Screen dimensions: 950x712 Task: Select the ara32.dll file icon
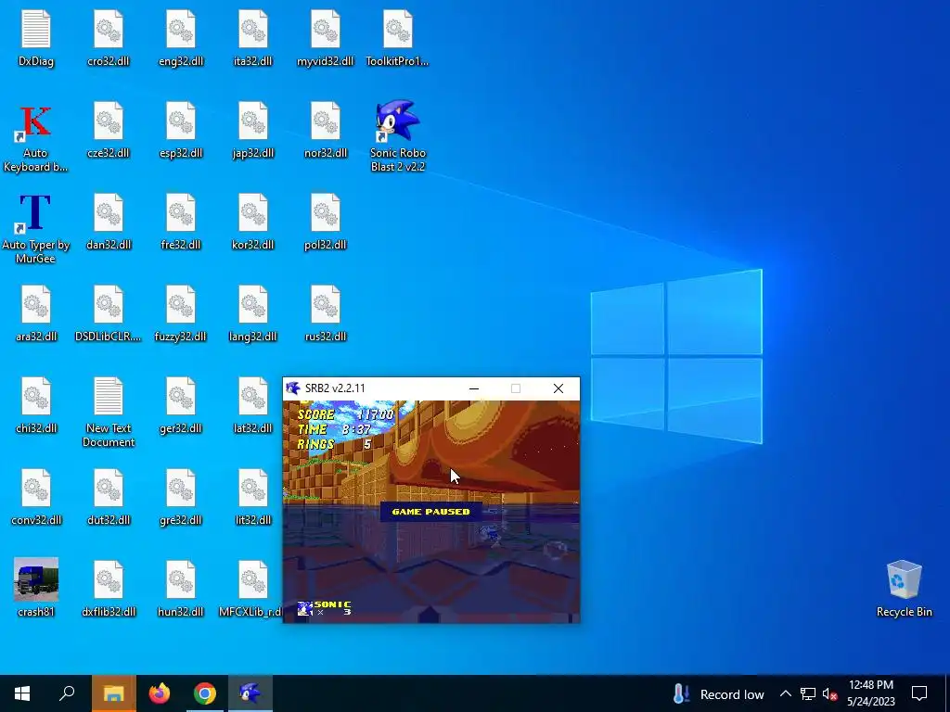point(36,304)
